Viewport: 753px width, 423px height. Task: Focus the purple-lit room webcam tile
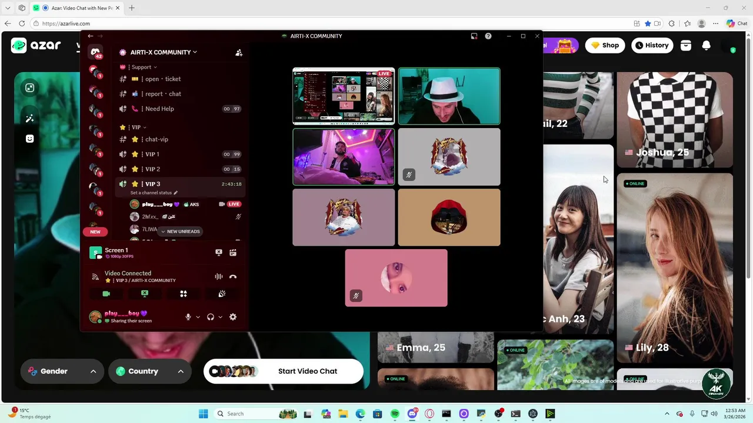(344, 157)
